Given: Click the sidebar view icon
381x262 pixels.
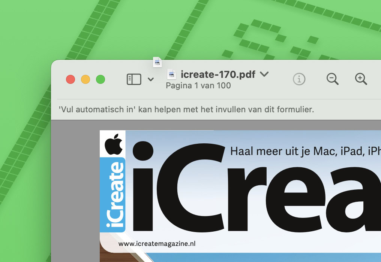Looking at the screenshot, I should pos(134,79).
